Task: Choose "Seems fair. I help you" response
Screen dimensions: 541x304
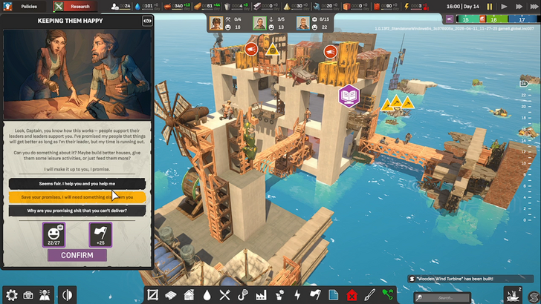Action: [x=77, y=183]
